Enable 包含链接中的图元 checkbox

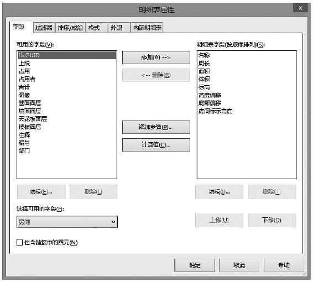(x=19, y=243)
